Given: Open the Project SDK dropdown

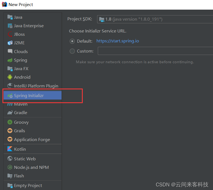Looking at the screenshot, I should [155, 19].
